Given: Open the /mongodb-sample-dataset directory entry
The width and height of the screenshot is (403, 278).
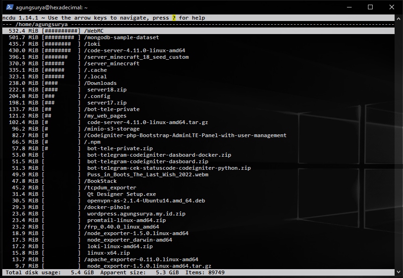Looking at the screenshot, I should [121, 37].
